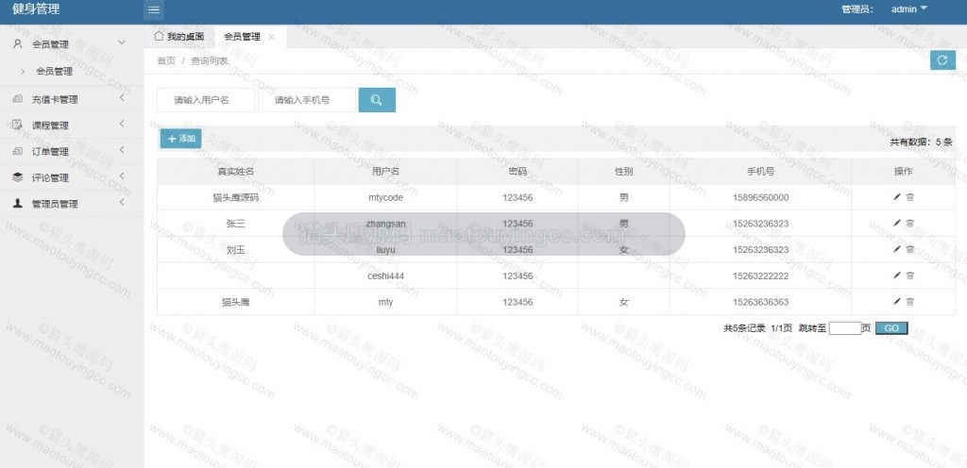
Task: Toggle the sidebar with the hamburger icon
Action: point(154,9)
